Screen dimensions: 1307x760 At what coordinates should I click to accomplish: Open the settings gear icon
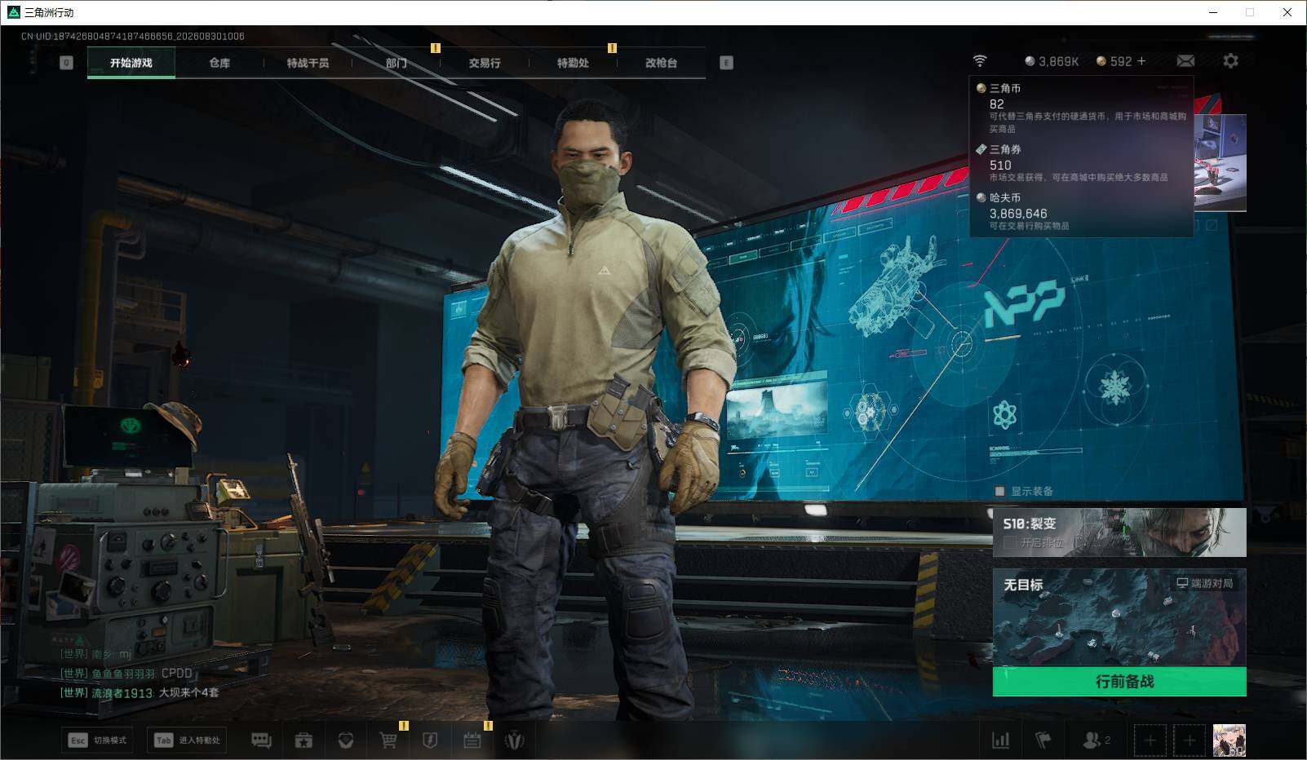[x=1230, y=61]
